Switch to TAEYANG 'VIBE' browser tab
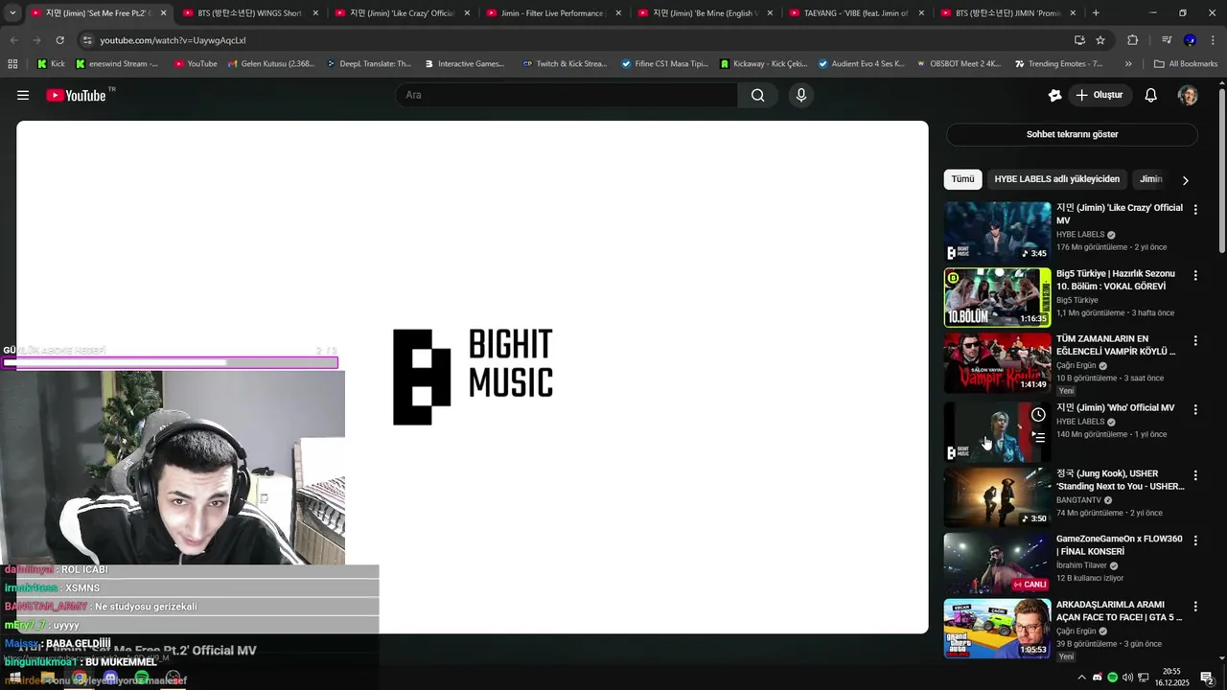 (x=855, y=13)
